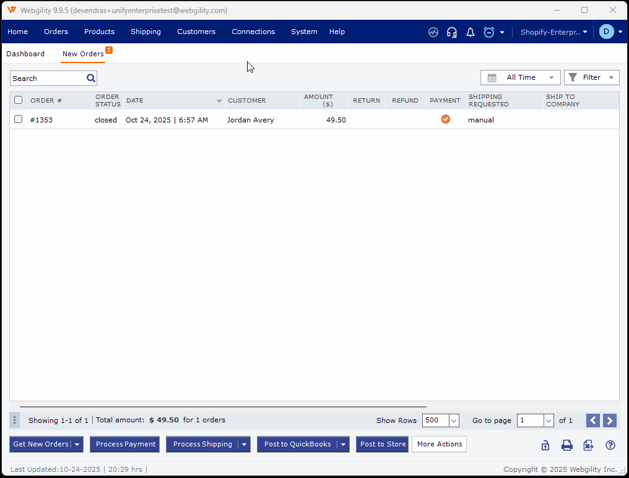This screenshot has height=478, width=629.
Task: Click the printer icon
Action: [566, 445]
